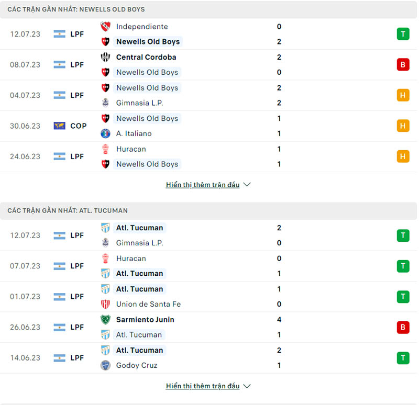Image resolution: width=419 pixels, height=405 pixels.
Task: Open the CÁC TRẬN GẦN NHẤT: NEWELLS OLD BOYS header
Action: (73, 9)
